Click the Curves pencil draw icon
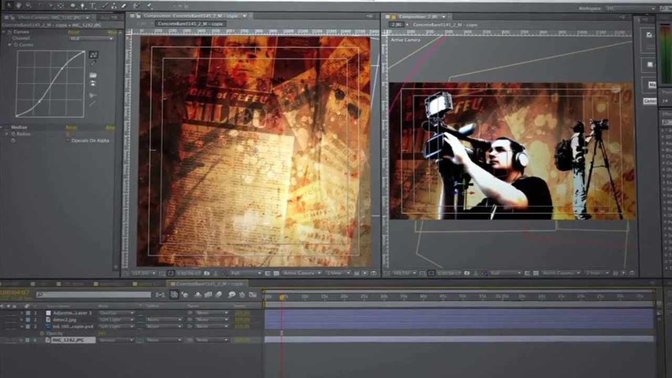The height and width of the screenshot is (378, 672). (93, 63)
